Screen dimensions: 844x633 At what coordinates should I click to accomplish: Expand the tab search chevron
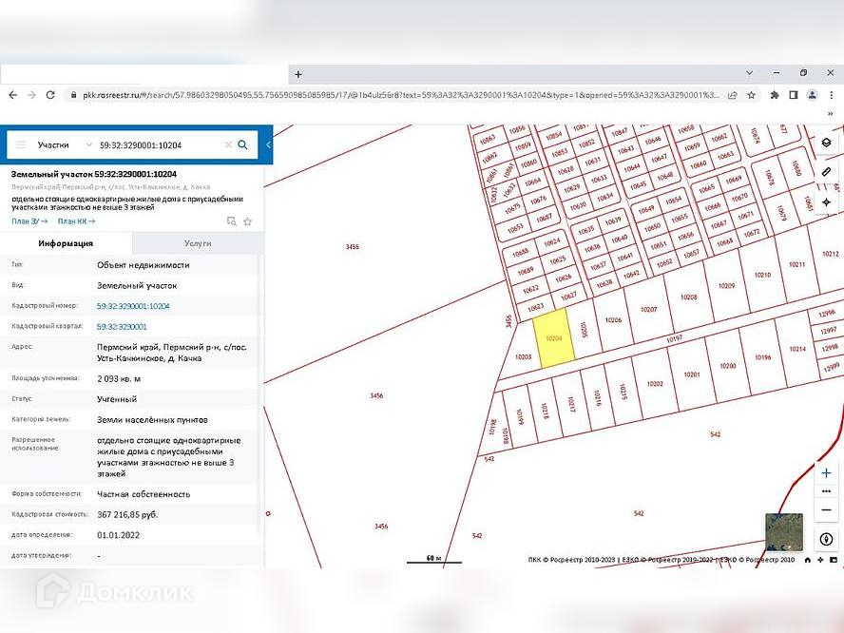(749, 72)
